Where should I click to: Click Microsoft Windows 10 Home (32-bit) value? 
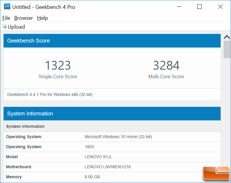point(118,137)
